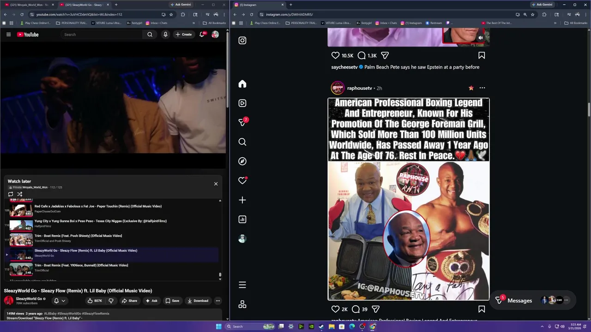Download the Sleazy Flow video
591x332 pixels.
coord(198,301)
